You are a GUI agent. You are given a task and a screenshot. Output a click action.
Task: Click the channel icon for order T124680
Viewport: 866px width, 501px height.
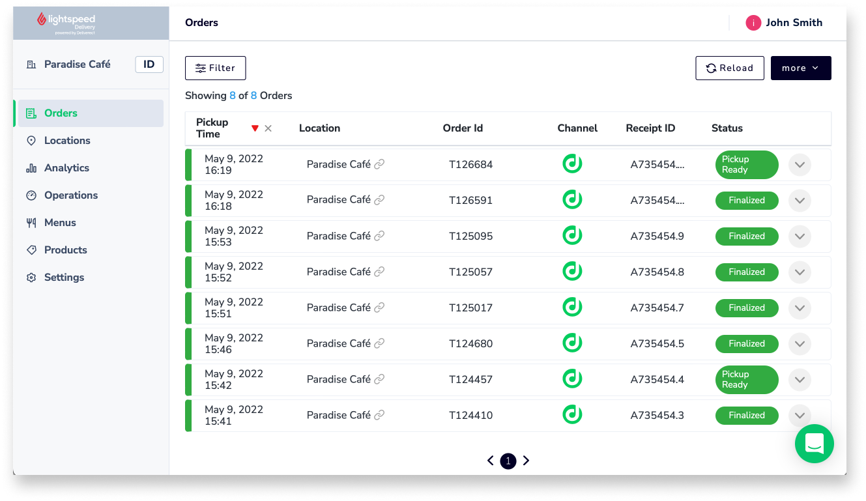pos(572,343)
